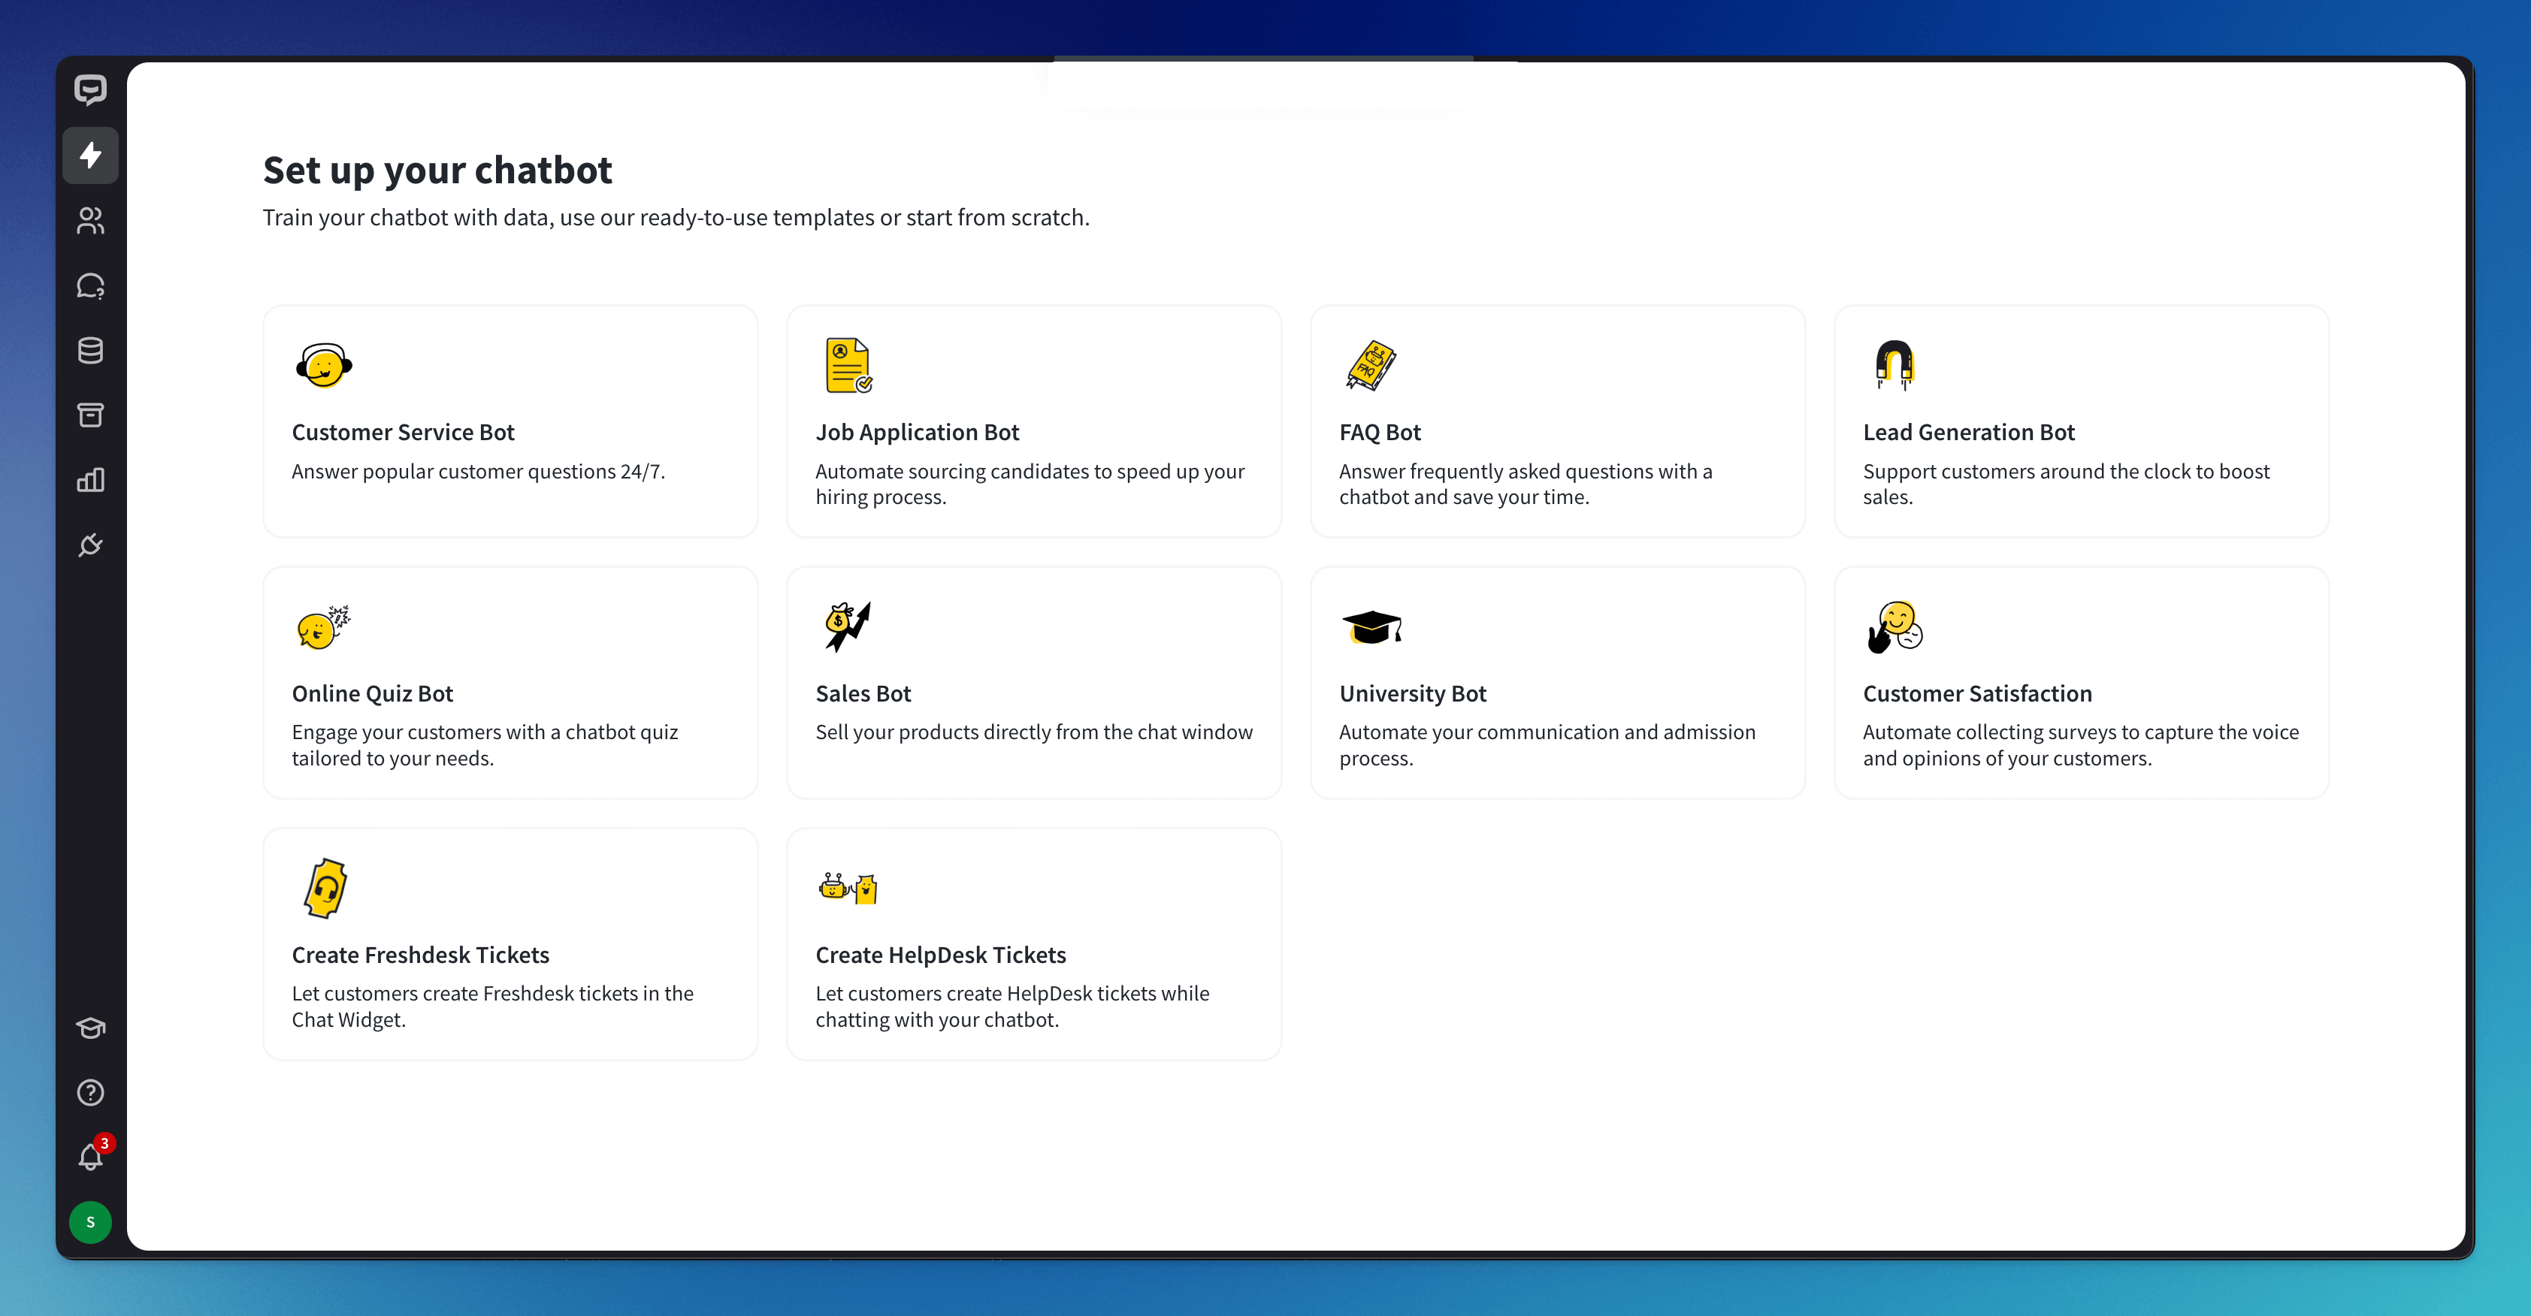This screenshot has height=1316, width=2531.
Task: Pick the FAQ Bot template card
Action: pos(1557,421)
